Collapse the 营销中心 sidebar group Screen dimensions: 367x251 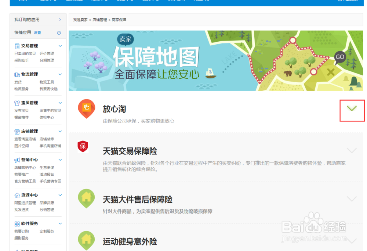(60, 160)
